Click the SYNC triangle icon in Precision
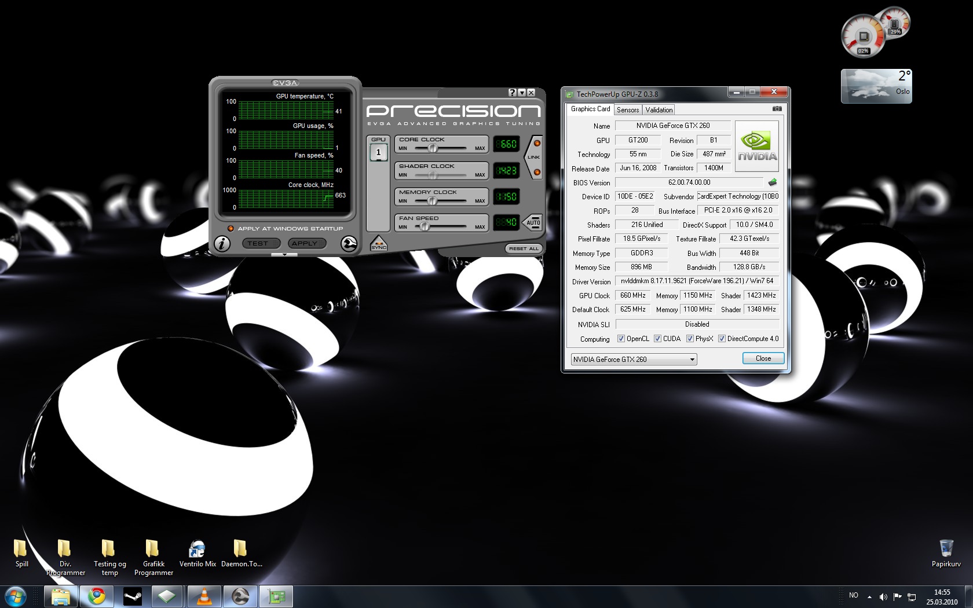973x608 pixels. click(x=378, y=243)
